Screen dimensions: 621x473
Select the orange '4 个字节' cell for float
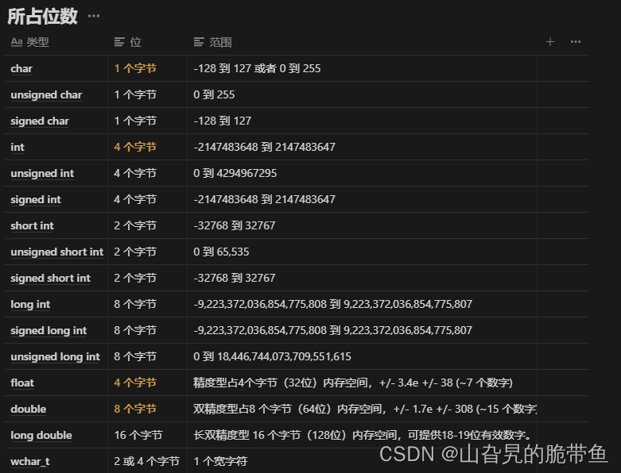click(147, 383)
